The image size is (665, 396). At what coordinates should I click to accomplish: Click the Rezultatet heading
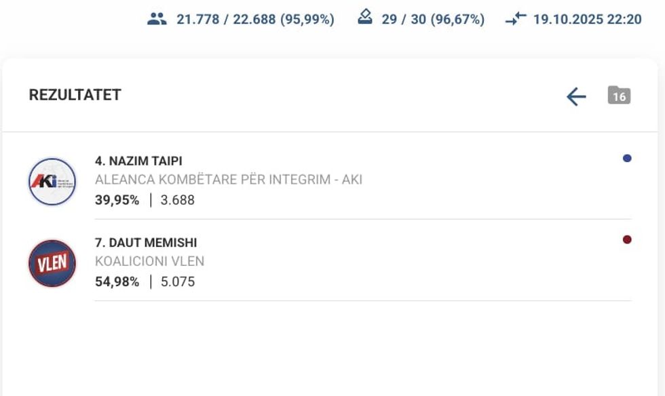(x=75, y=95)
